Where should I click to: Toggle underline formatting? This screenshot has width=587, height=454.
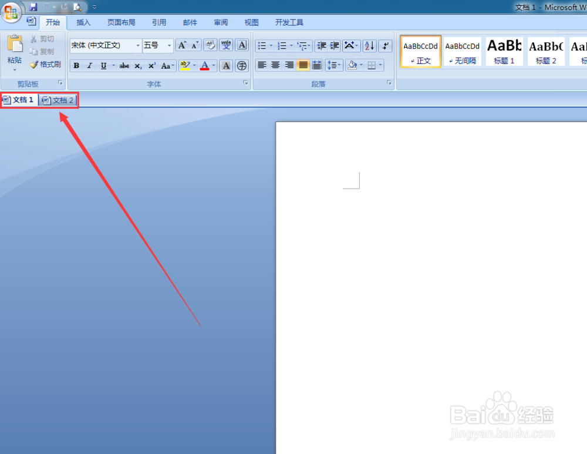pyautogui.click(x=103, y=66)
